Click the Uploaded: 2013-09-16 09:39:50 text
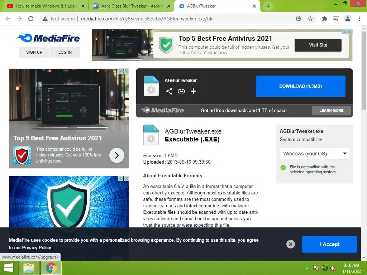Screen dimensions: 367x275 177,162
